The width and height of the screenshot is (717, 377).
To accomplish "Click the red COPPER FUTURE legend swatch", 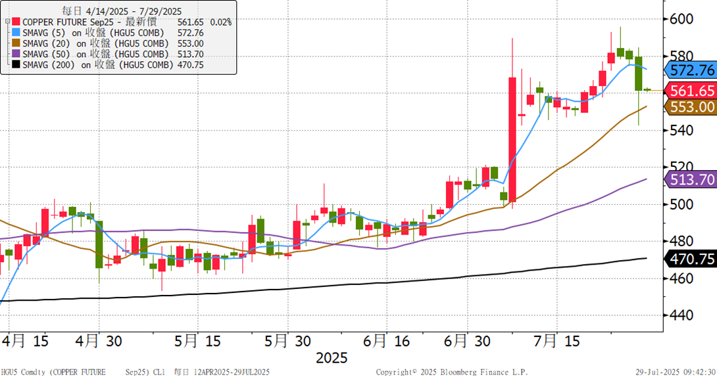I will coord(16,22).
